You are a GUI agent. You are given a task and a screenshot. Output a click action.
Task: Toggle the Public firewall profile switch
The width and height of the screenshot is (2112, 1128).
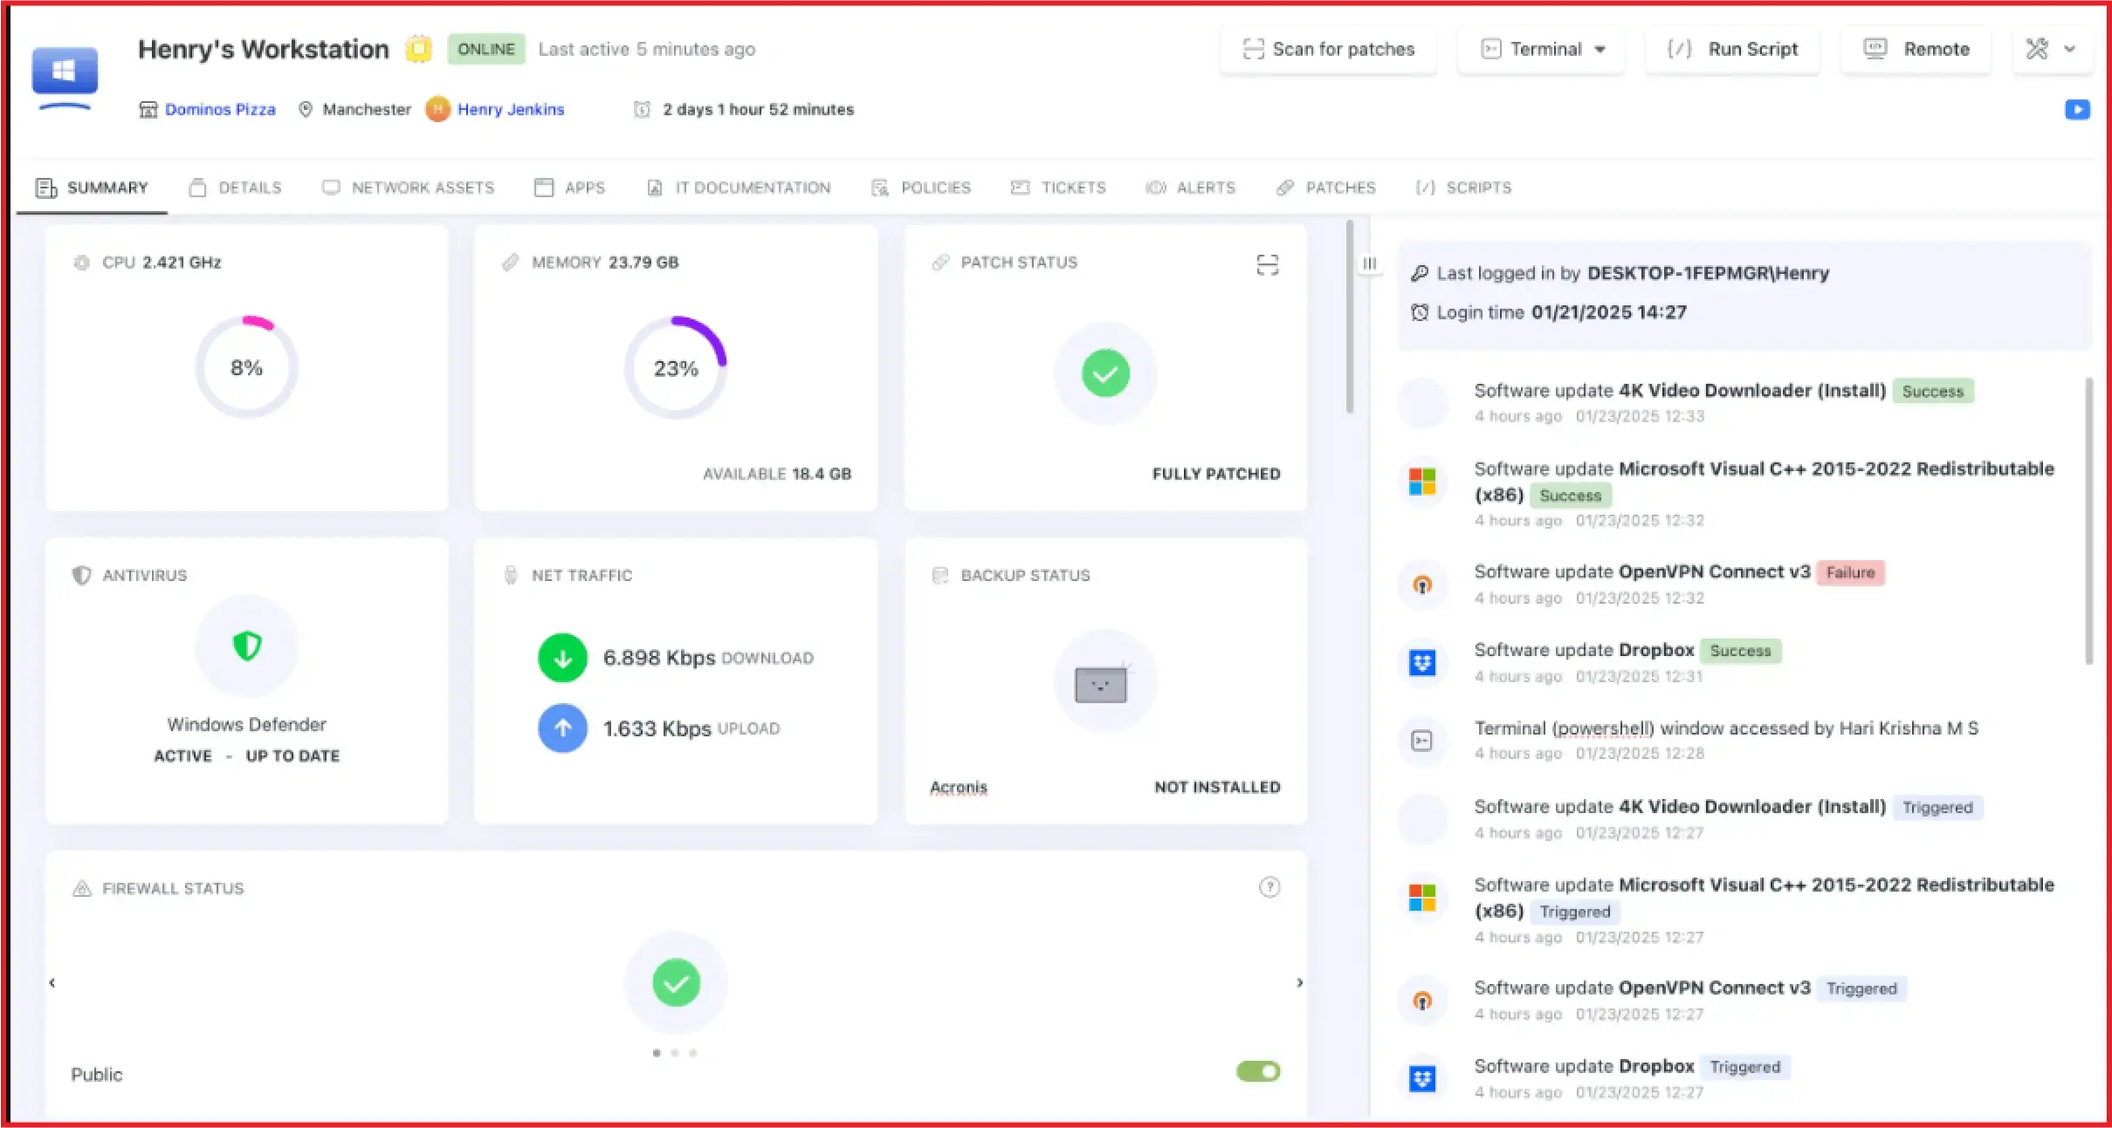pos(1256,1071)
